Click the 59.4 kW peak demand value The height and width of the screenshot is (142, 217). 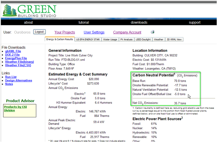click(x=99, y=122)
